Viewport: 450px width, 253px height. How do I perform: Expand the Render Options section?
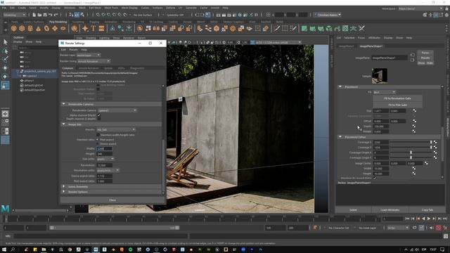tap(64, 192)
